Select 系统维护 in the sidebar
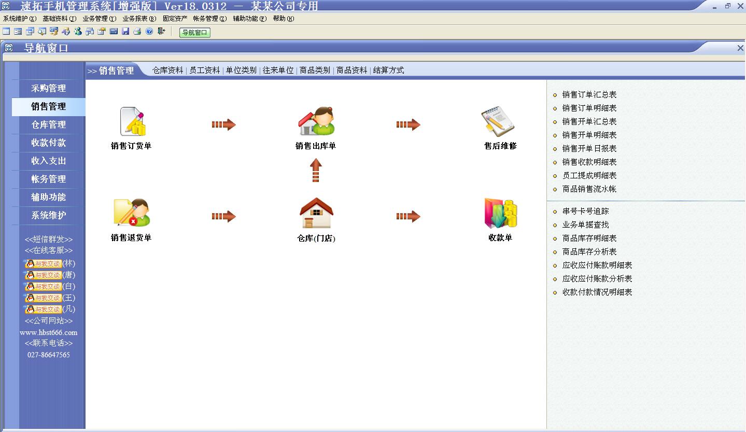 (x=49, y=215)
